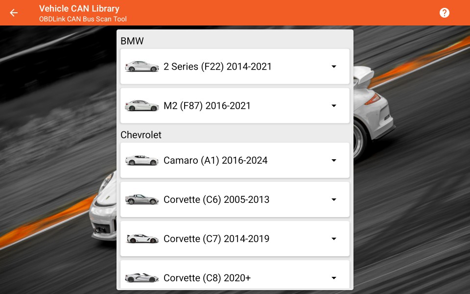The height and width of the screenshot is (294, 470).
Task: Click the Chevrolet section heading
Action: tap(141, 135)
